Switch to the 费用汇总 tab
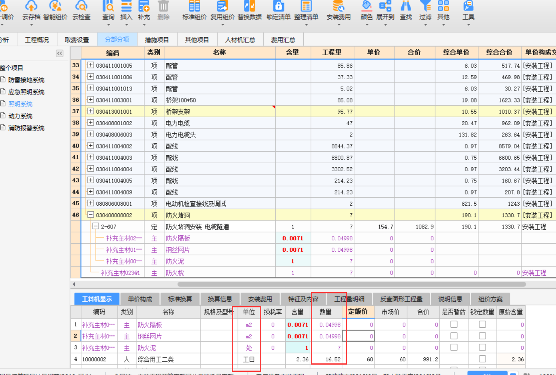Viewport: 556px width, 375px height. pyautogui.click(x=283, y=40)
